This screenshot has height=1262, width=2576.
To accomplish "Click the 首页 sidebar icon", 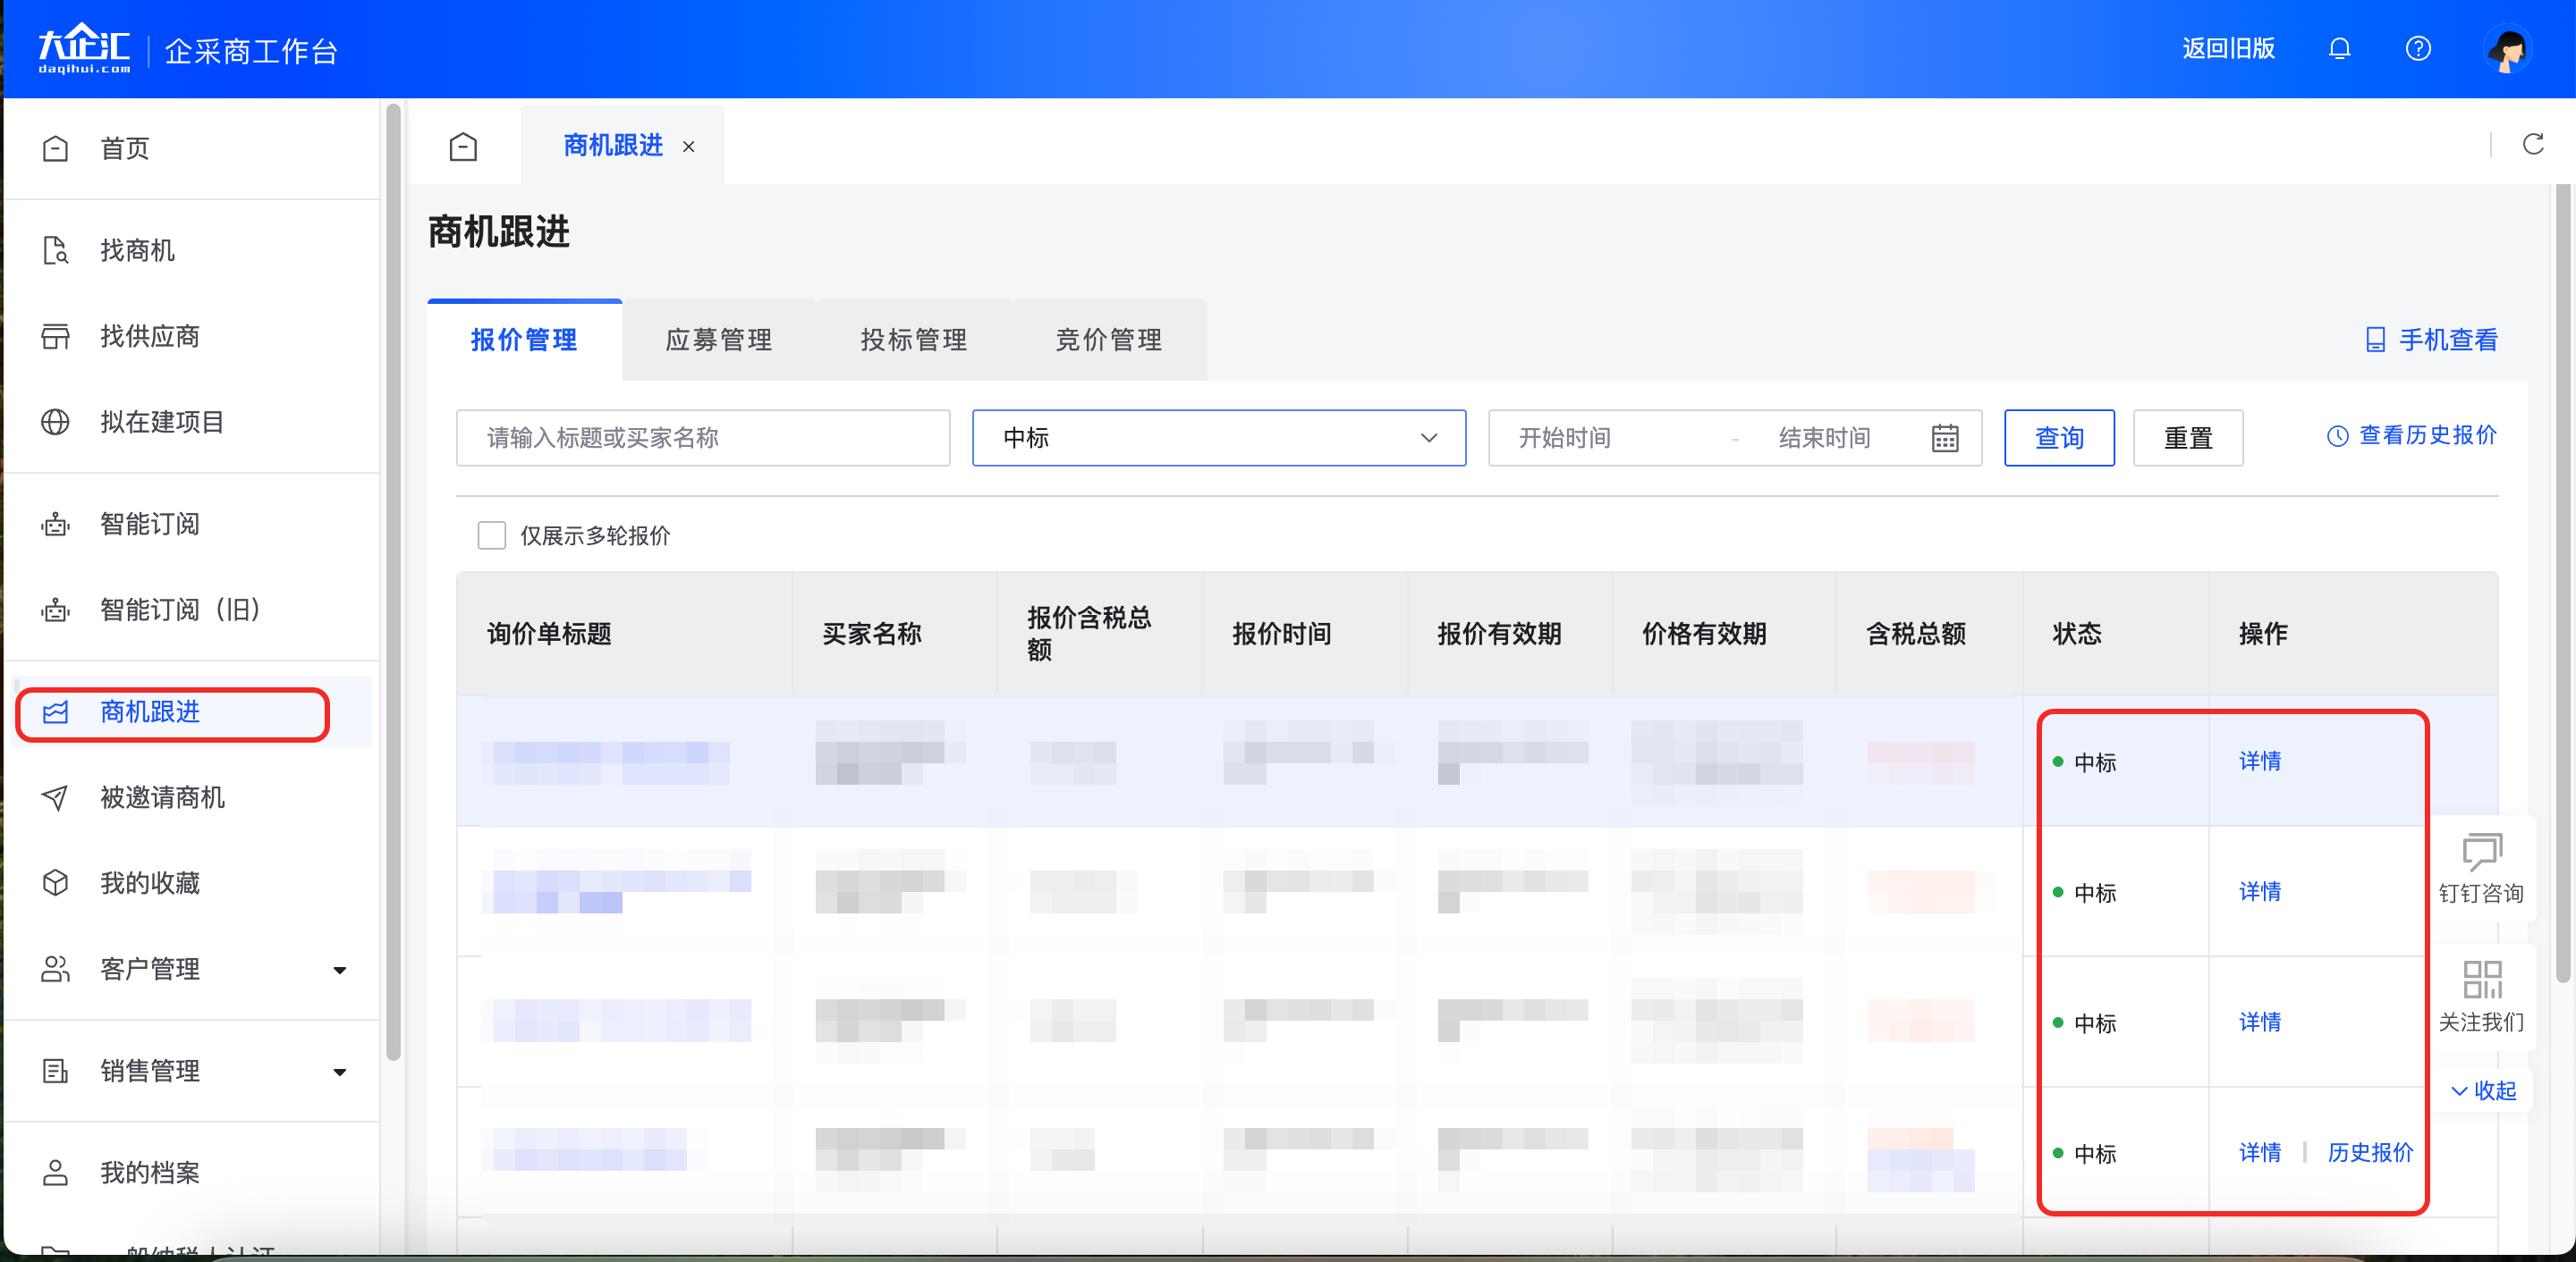I will click(x=56, y=149).
